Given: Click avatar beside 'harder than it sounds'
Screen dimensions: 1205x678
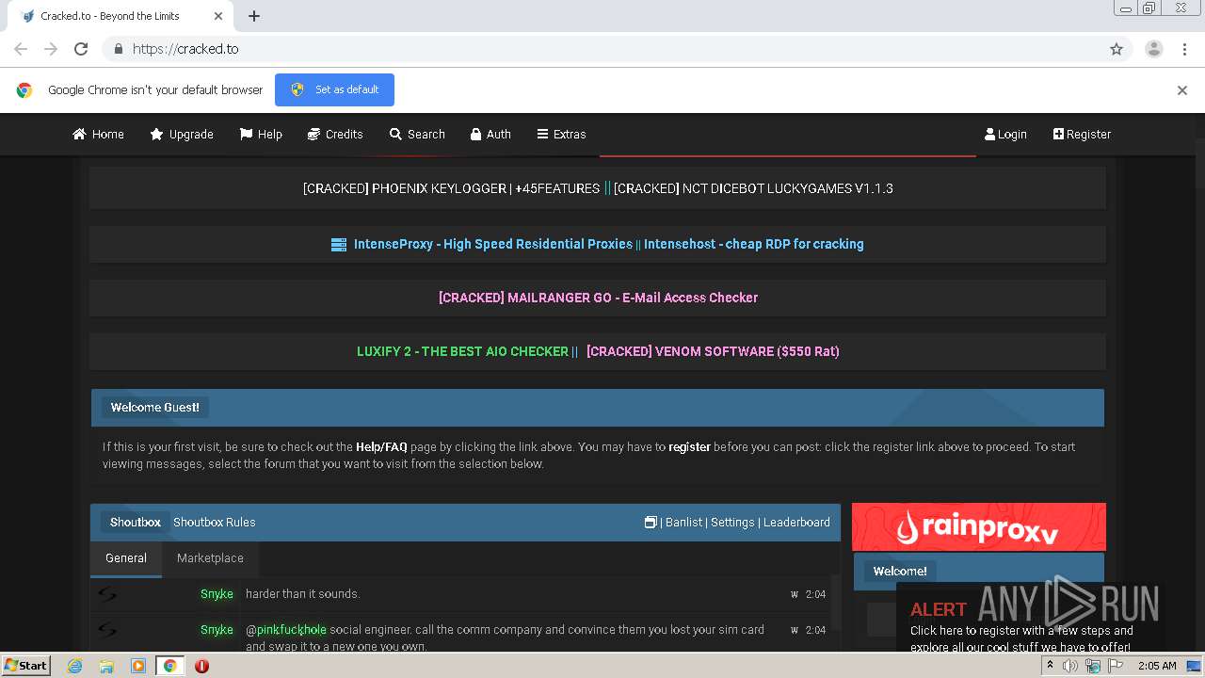Looking at the screenshot, I should tap(107, 594).
